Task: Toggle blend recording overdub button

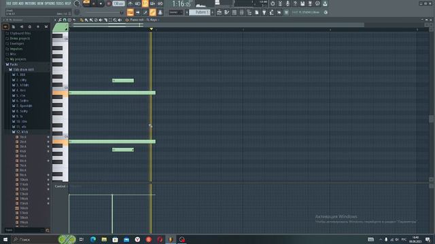Action: (x=152, y=3)
